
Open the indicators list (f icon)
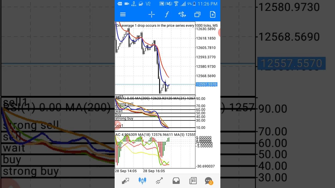pyautogui.click(x=167, y=15)
